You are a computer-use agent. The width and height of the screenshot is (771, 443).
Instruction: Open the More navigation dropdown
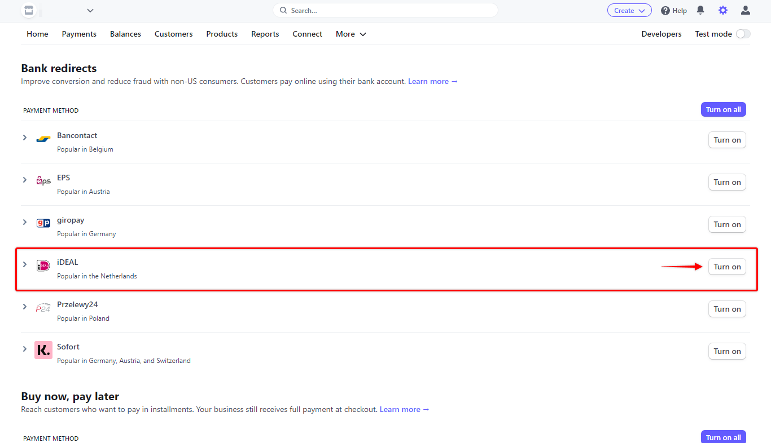[351, 34]
